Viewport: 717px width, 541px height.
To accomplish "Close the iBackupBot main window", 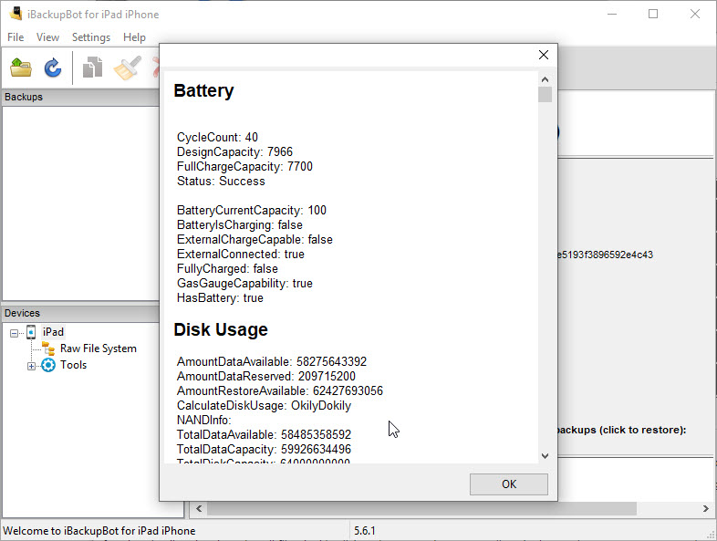I will point(695,15).
